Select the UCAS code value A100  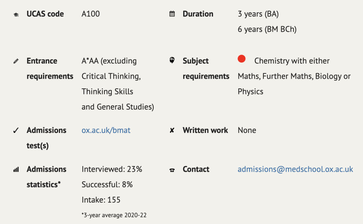90,14
